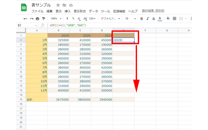Image resolution: width=208 pixels, height=130 pixels.
Task: Click the merge cells icon
Action: click(181, 19)
